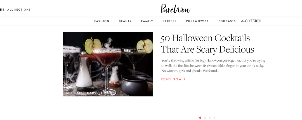
Task: Expand the All Sections menu label
Action: pos(19,9)
